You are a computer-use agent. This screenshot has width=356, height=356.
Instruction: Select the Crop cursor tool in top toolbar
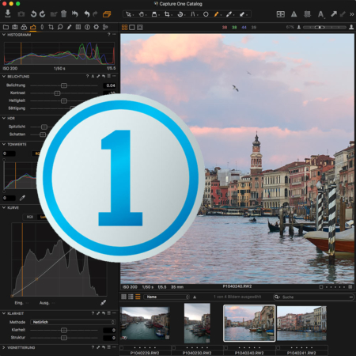(x=167, y=14)
